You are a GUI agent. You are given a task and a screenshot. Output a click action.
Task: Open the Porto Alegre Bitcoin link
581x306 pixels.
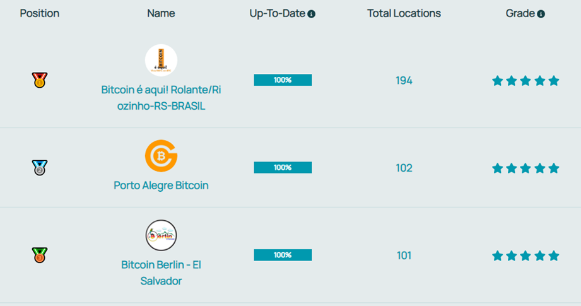pyautogui.click(x=161, y=185)
